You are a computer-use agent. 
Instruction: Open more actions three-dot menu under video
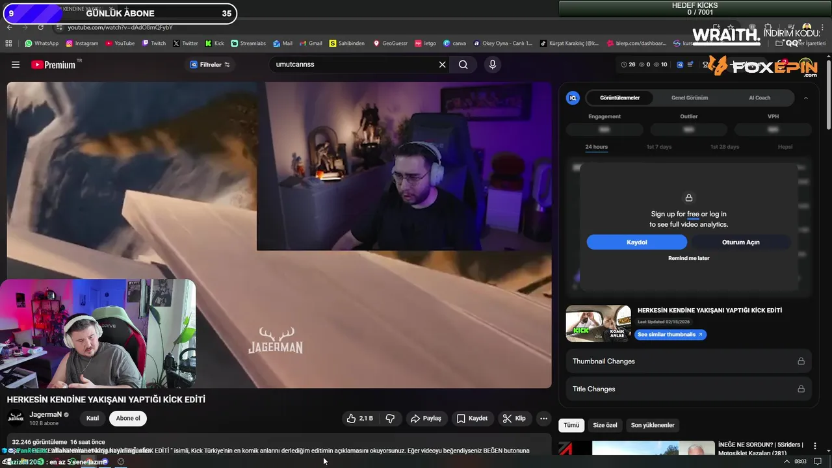tap(544, 419)
